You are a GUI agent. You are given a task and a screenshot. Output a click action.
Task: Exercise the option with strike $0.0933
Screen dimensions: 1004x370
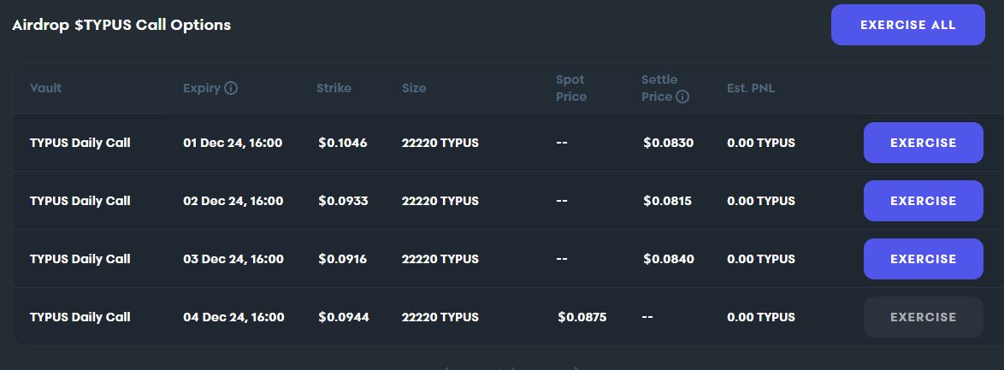click(x=923, y=201)
